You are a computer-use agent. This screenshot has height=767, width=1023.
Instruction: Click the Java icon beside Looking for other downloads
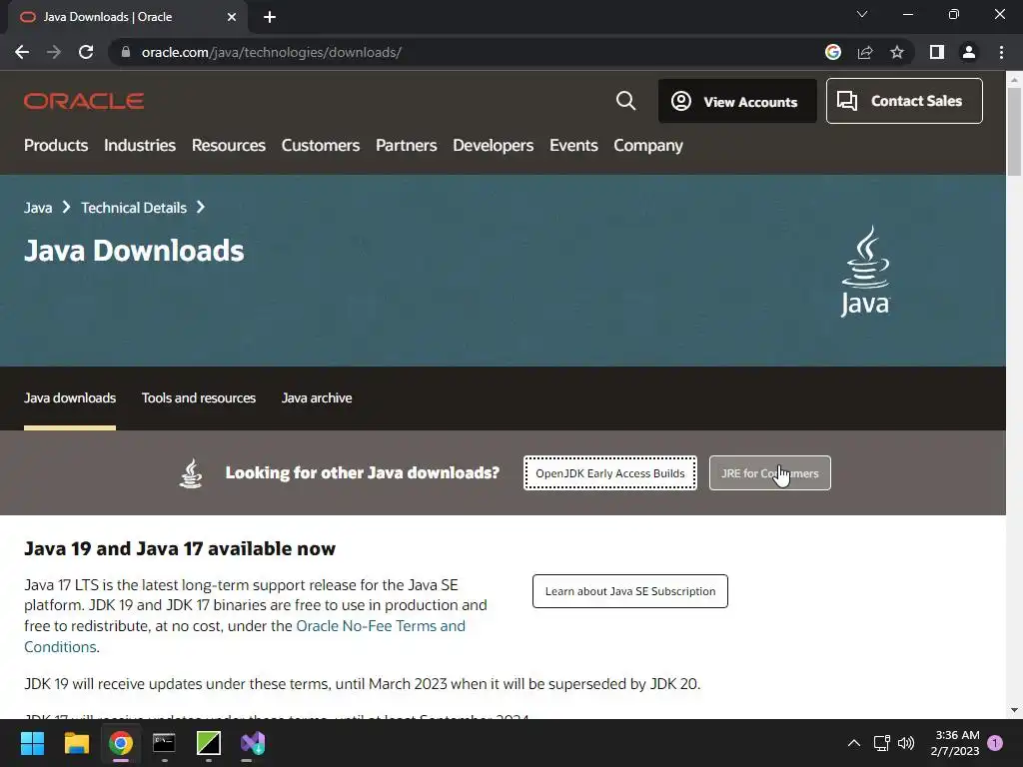click(191, 473)
